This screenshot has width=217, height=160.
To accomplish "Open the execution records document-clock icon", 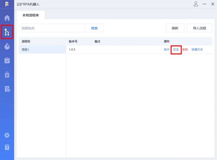I will coord(7,89).
